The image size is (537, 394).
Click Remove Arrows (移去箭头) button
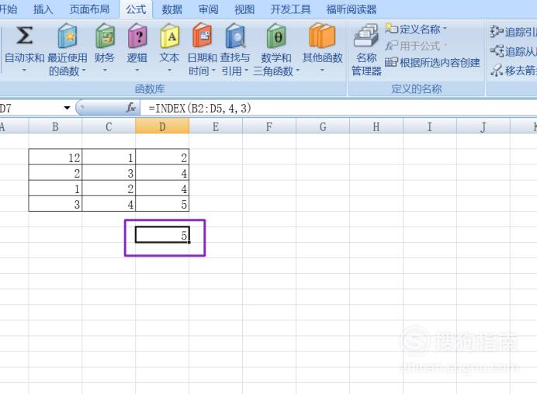click(513, 71)
